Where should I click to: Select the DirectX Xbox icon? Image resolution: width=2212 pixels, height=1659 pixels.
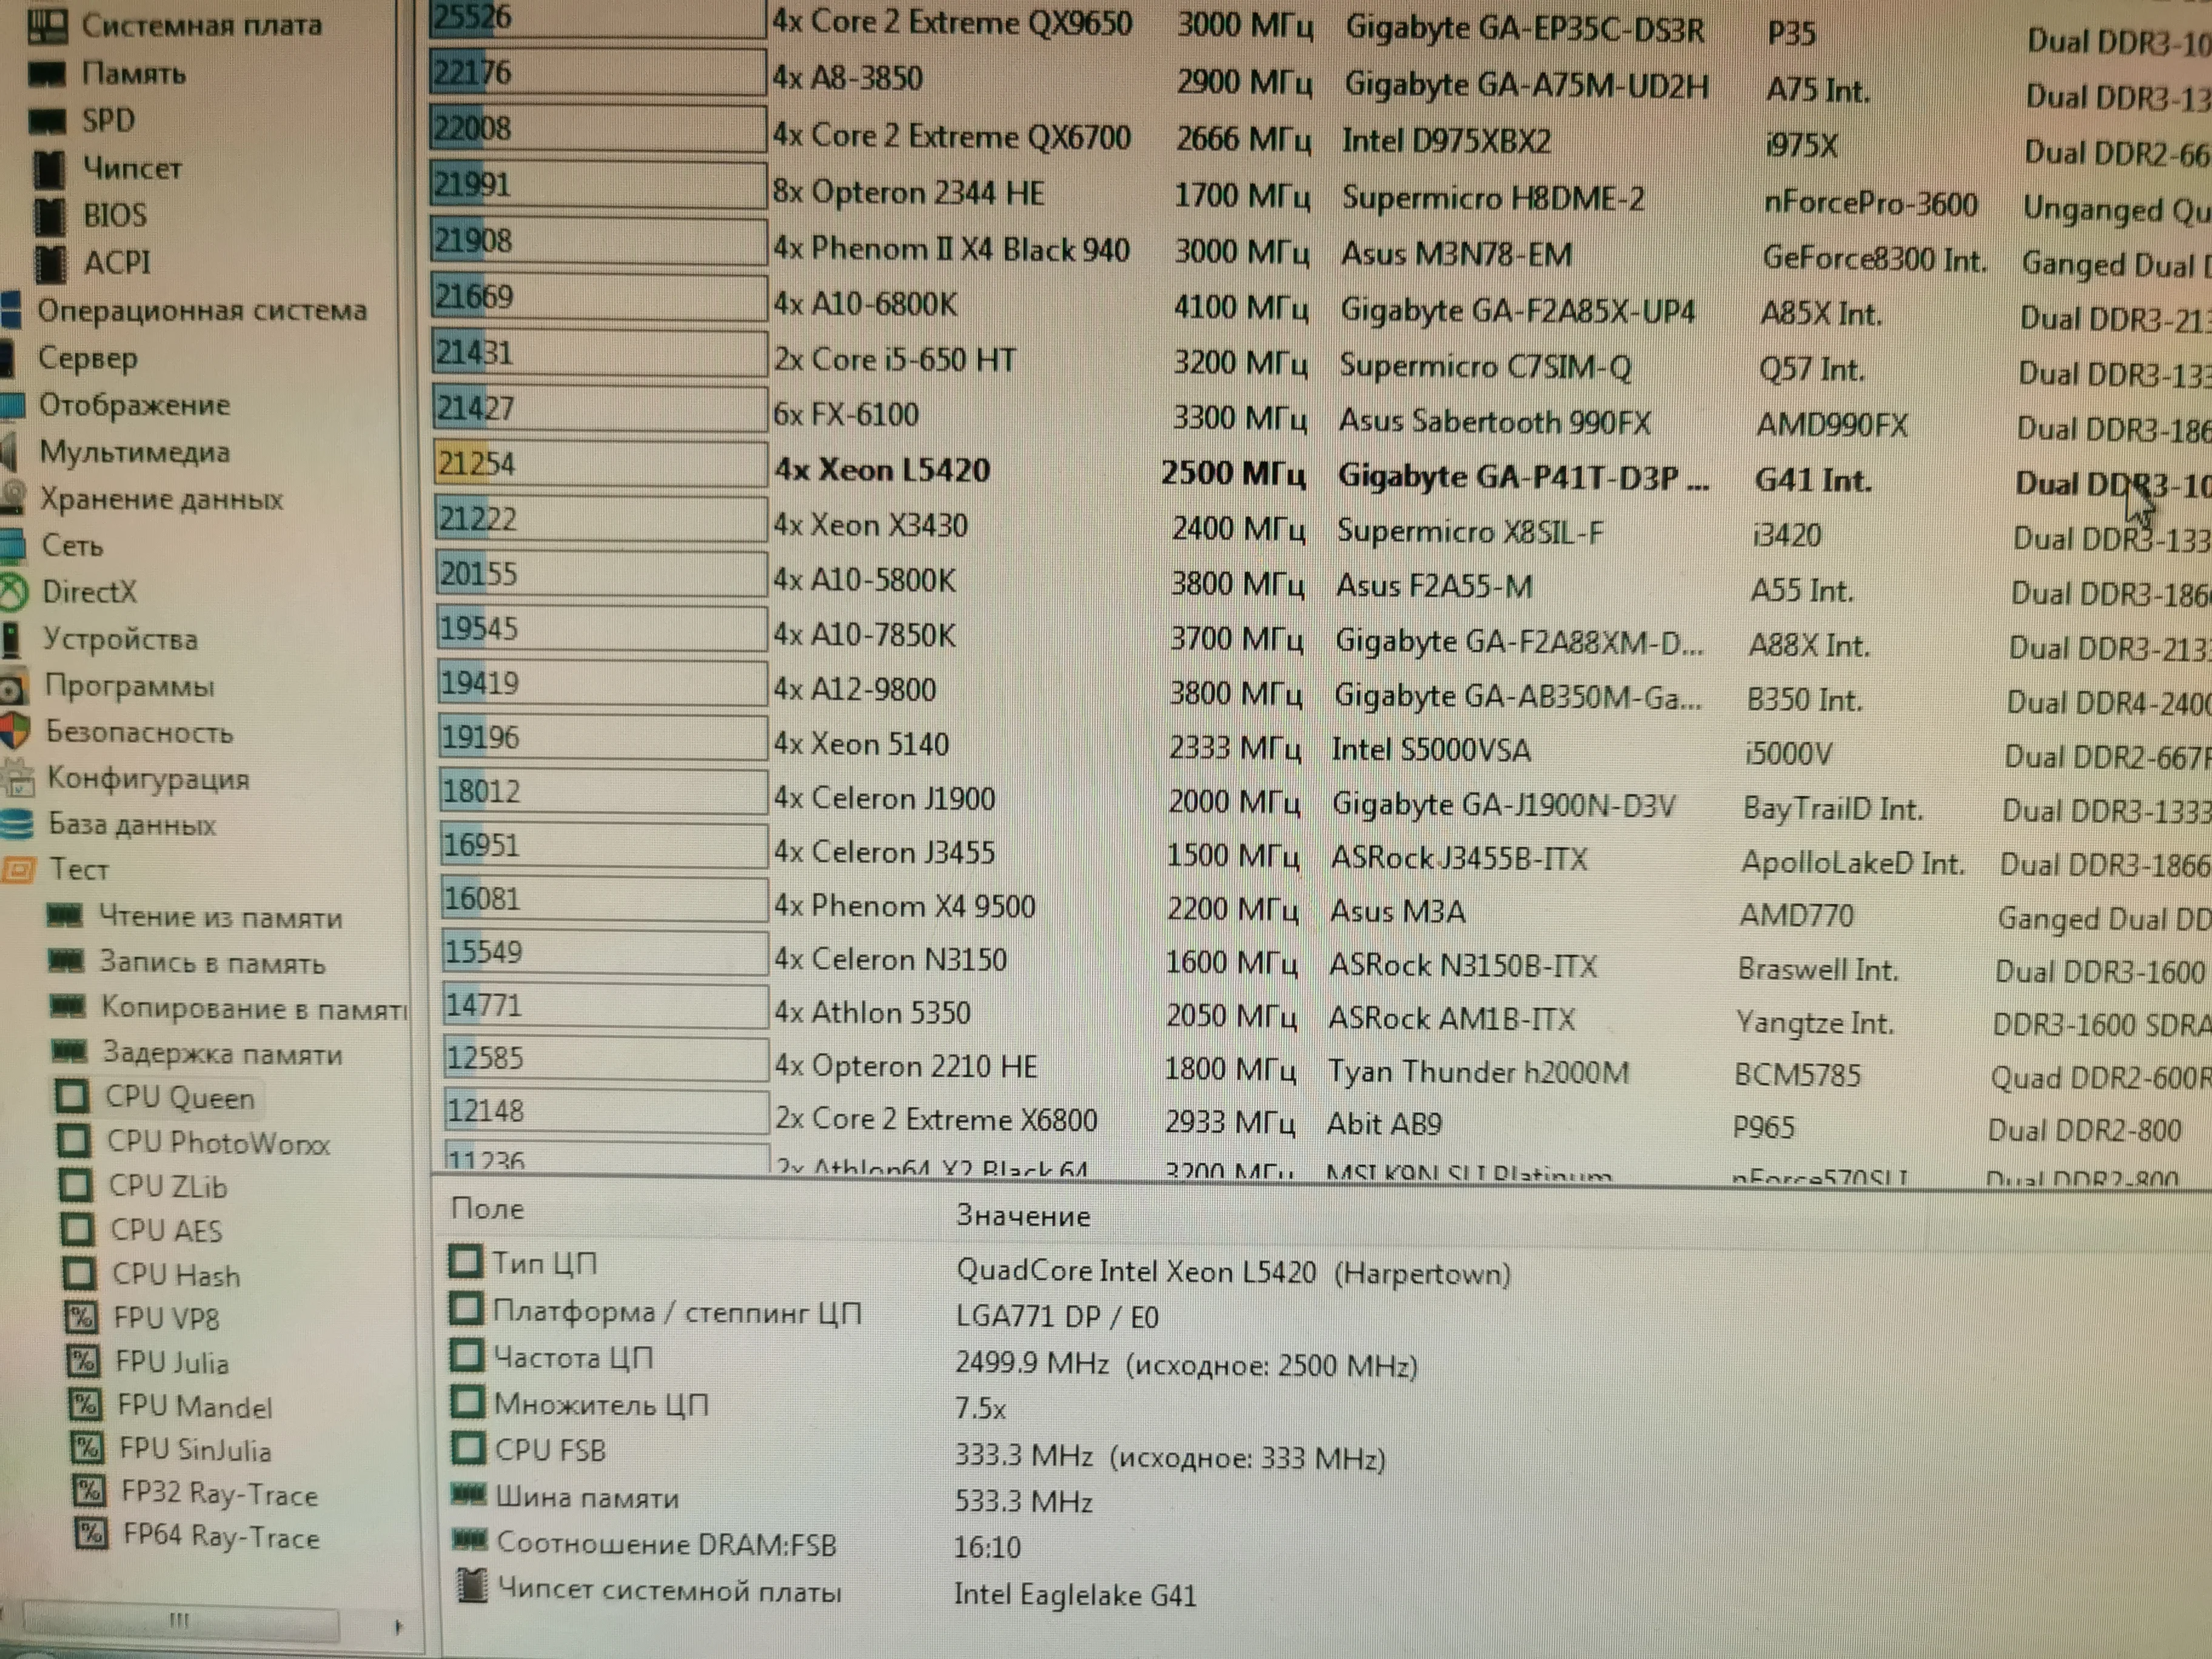click(13, 592)
